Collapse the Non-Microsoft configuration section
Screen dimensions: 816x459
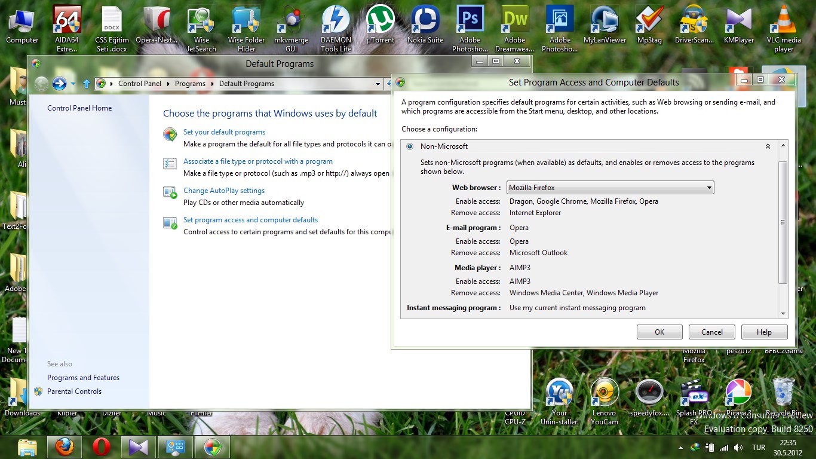coord(768,146)
